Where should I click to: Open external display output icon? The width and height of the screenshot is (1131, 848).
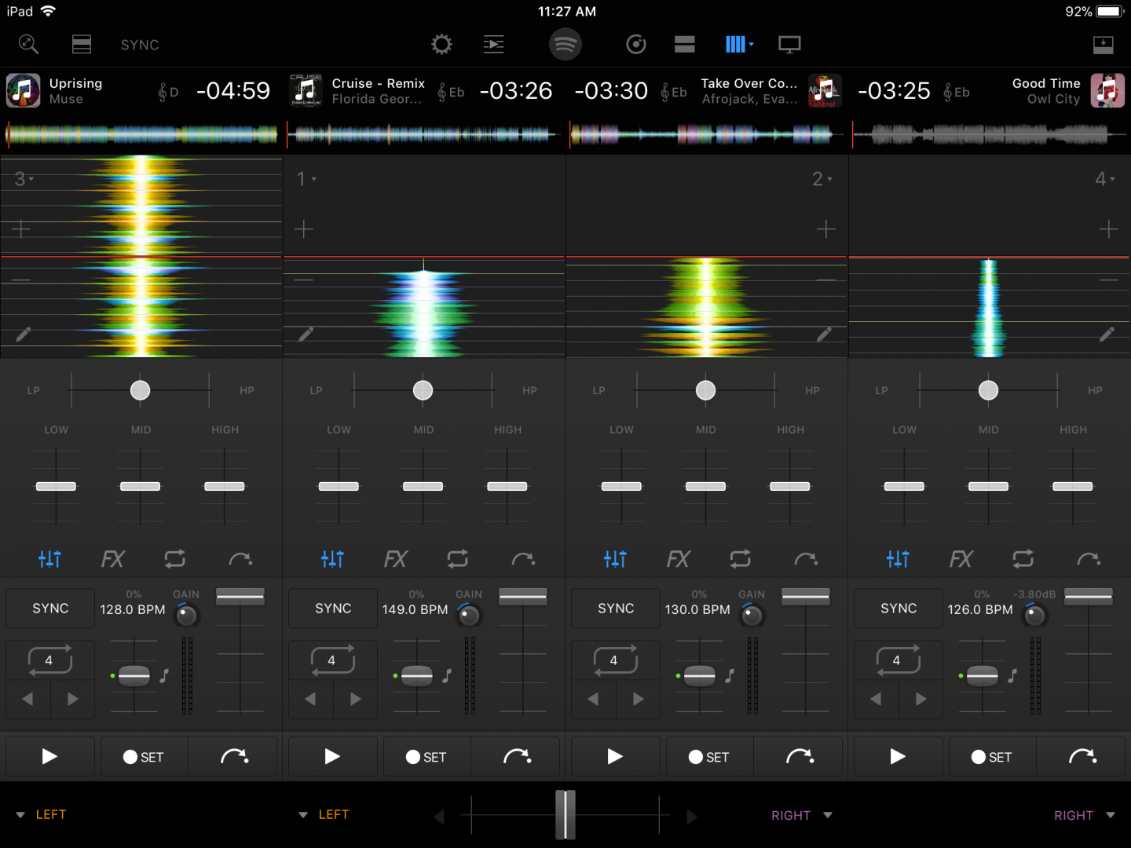(x=789, y=45)
